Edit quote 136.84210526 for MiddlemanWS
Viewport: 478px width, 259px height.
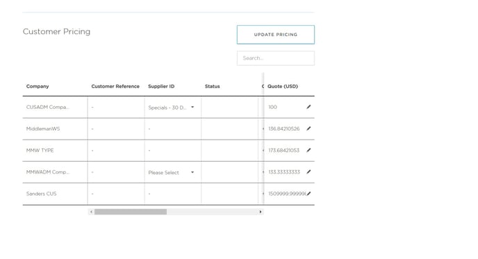308,128
